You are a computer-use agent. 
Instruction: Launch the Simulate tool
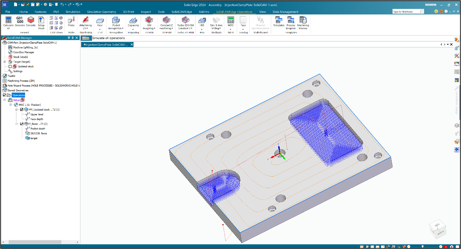coord(31,22)
